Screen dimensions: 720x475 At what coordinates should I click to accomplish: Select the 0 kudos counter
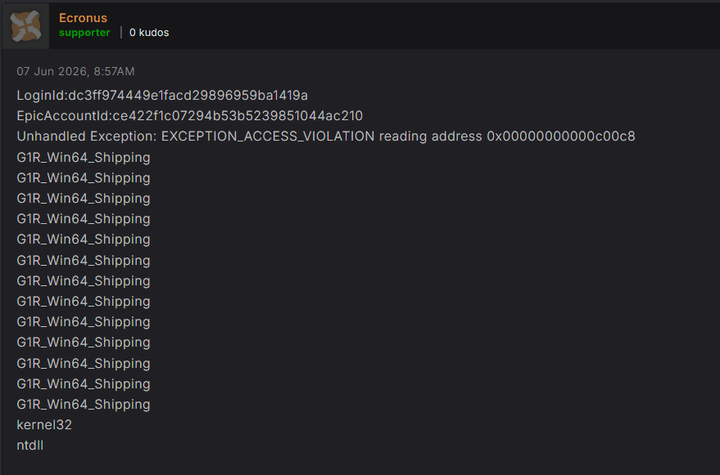pyautogui.click(x=149, y=33)
